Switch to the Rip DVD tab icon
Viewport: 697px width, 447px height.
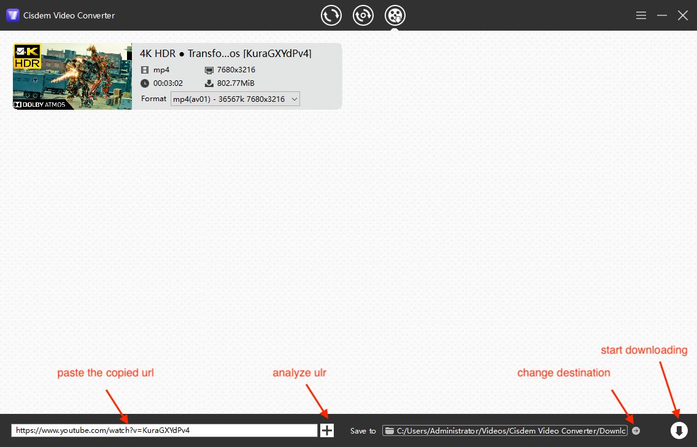363,15
